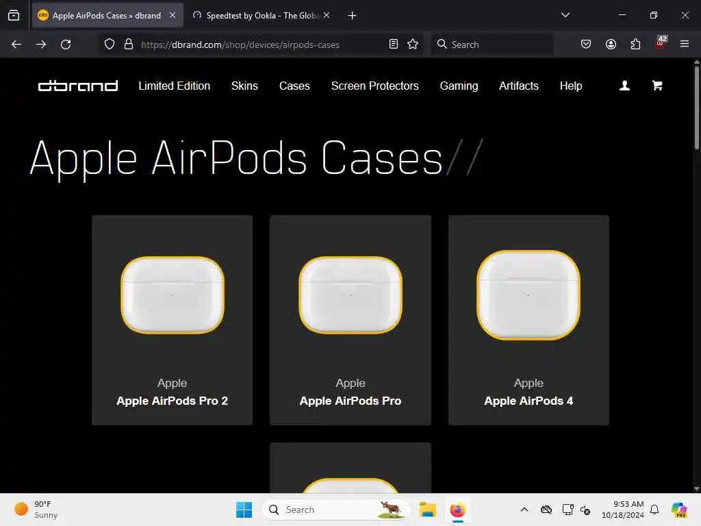The image size is (701, 526).
Task: Open the tracking protection shield icon
Action: tap(110, 45)
